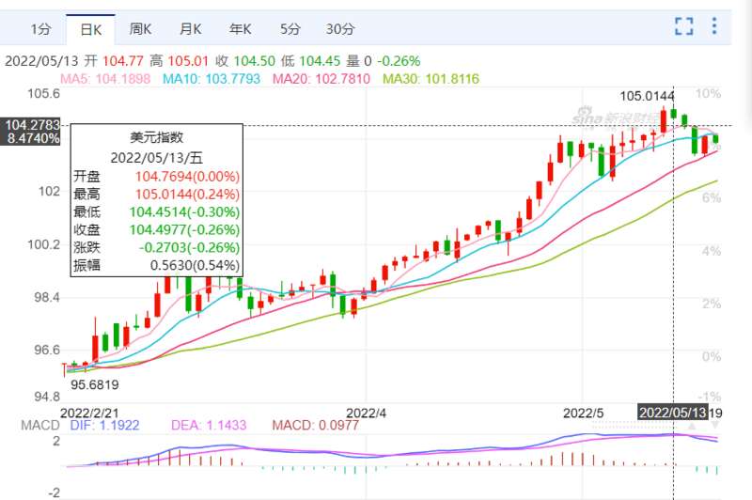Click the 收 104.50 header value
The width and height of the screenshot is (752, 500).
point(245,61)
